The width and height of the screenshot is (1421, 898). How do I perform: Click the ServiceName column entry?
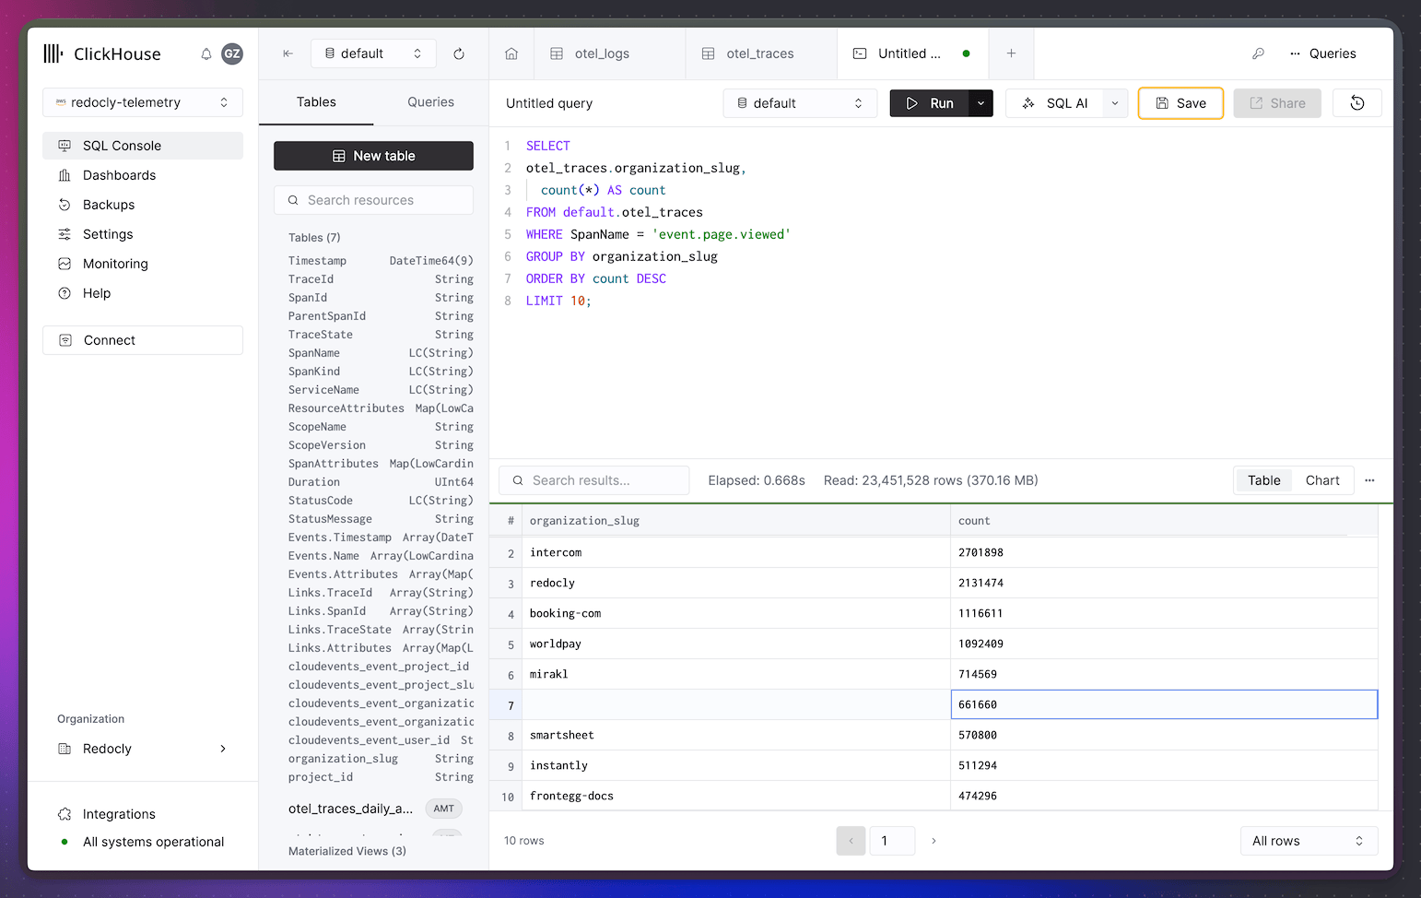coord(381,390)
